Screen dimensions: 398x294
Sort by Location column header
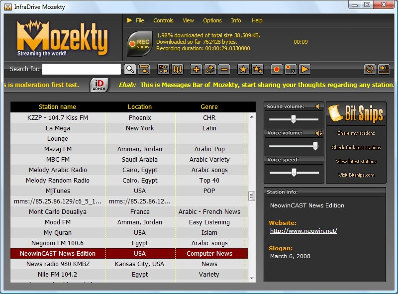pos(140,107)
